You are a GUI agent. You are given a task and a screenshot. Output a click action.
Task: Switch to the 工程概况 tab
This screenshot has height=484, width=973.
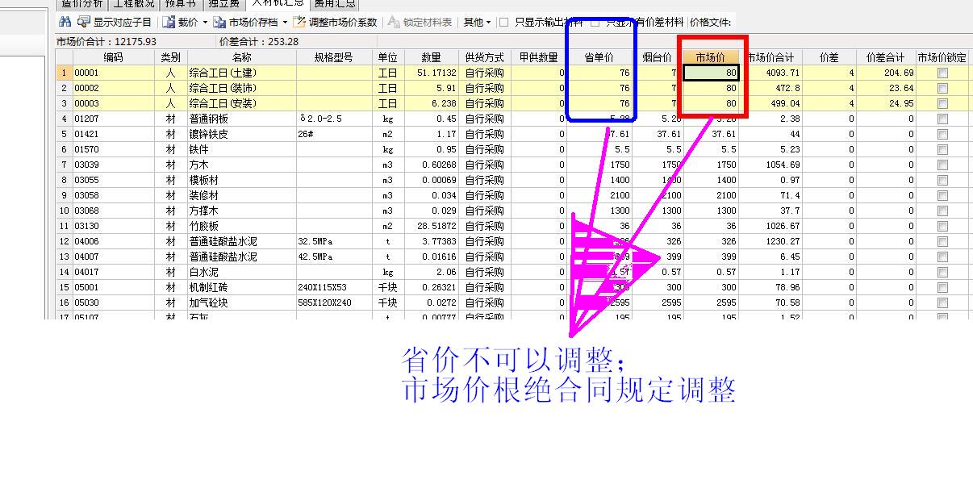click(133, 3)
